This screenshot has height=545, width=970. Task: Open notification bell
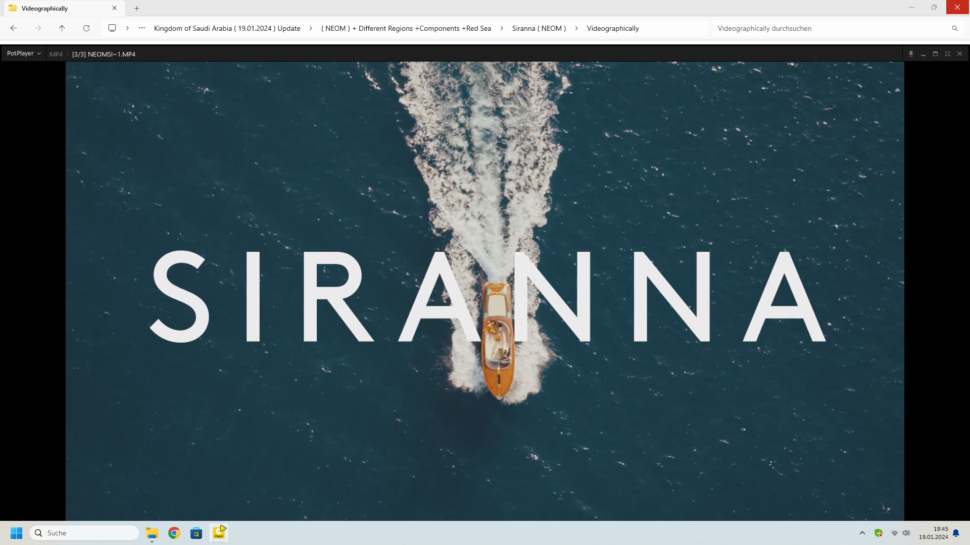[956, 533]
